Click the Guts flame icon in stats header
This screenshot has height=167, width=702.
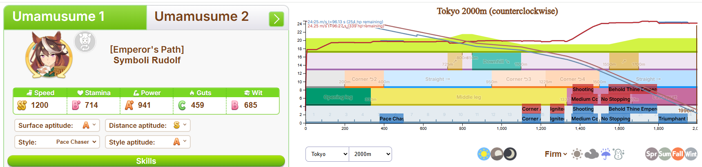pos(192,93)
